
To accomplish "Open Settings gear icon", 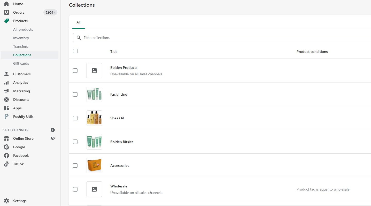I will [x=6, y=201].
